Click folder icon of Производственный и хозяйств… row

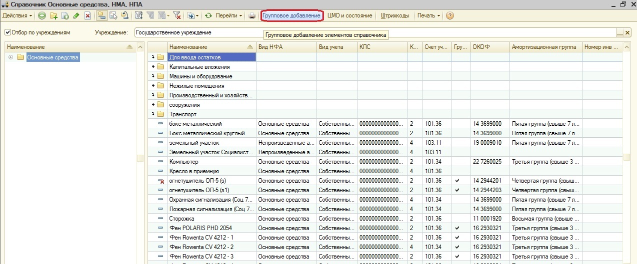(160, 95)
